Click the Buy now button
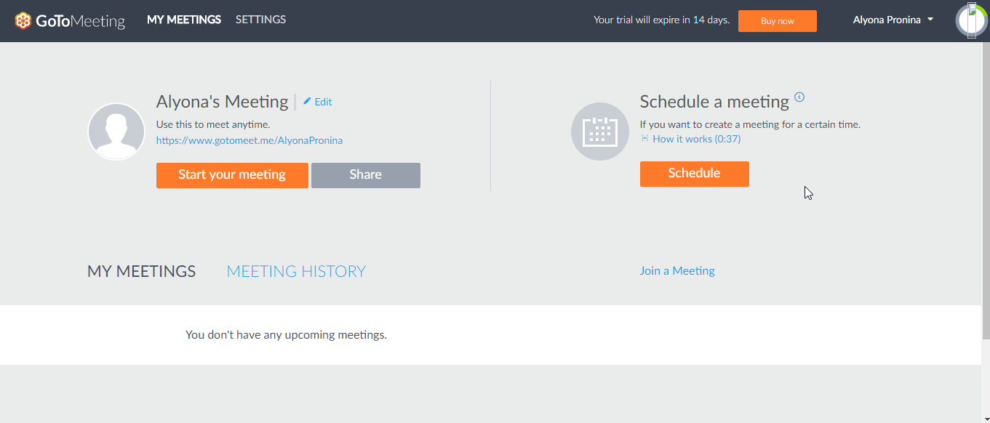 [777, 20]
